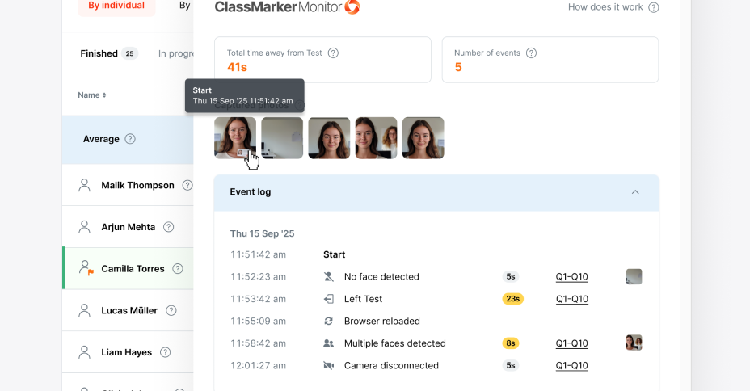Open the empty room captured photo
The height and width of the screenshot is (391, 750).
(282, 138)
